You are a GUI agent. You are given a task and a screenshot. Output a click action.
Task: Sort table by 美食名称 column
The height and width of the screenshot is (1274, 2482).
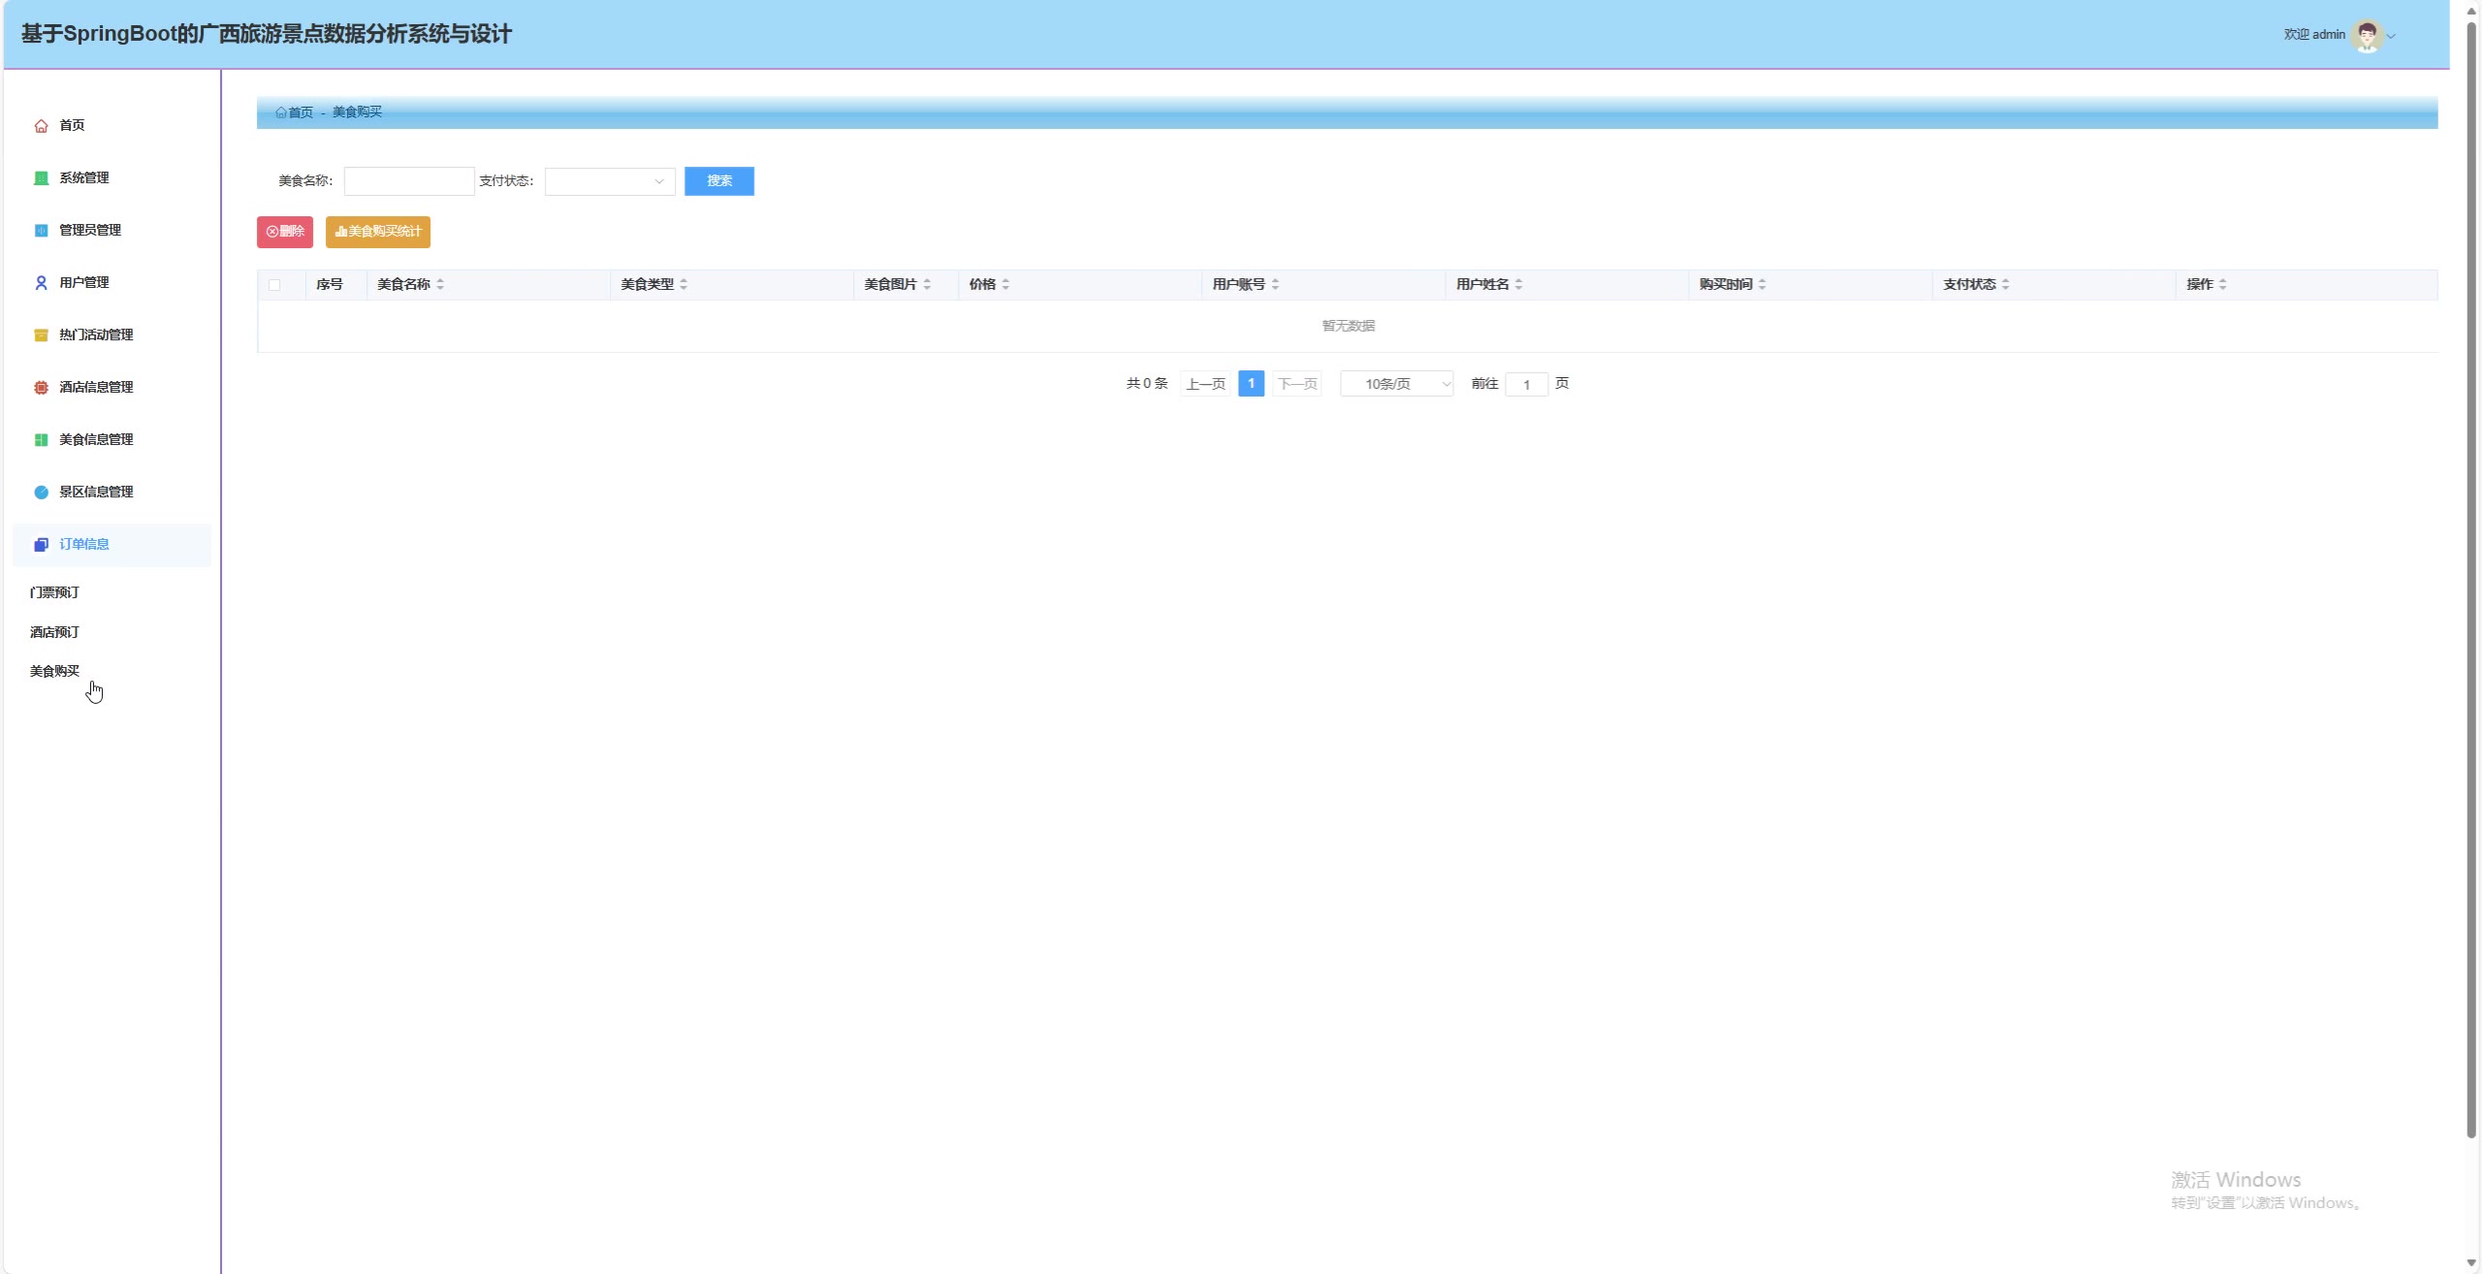(x=440, y=284)
